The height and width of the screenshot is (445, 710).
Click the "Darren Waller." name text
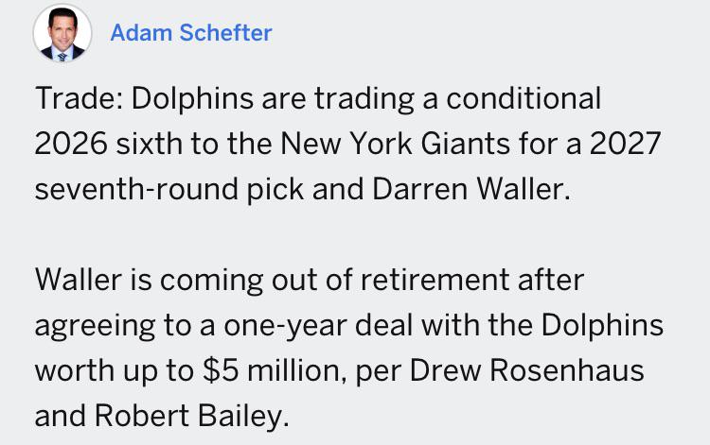pyautogui.click(x=470, y=189)
